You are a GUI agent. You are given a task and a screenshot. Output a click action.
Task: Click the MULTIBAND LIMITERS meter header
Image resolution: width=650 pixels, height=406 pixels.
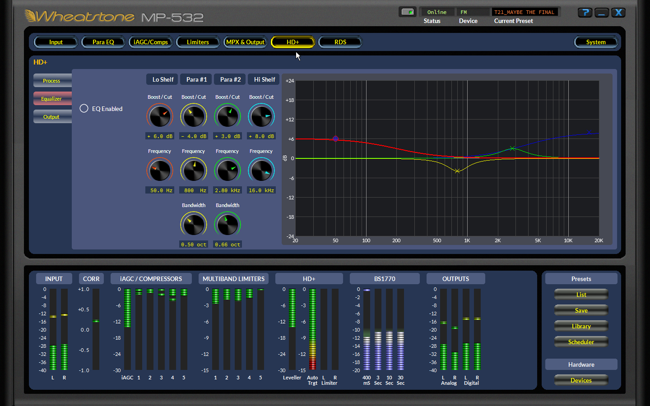pos(234,279)
